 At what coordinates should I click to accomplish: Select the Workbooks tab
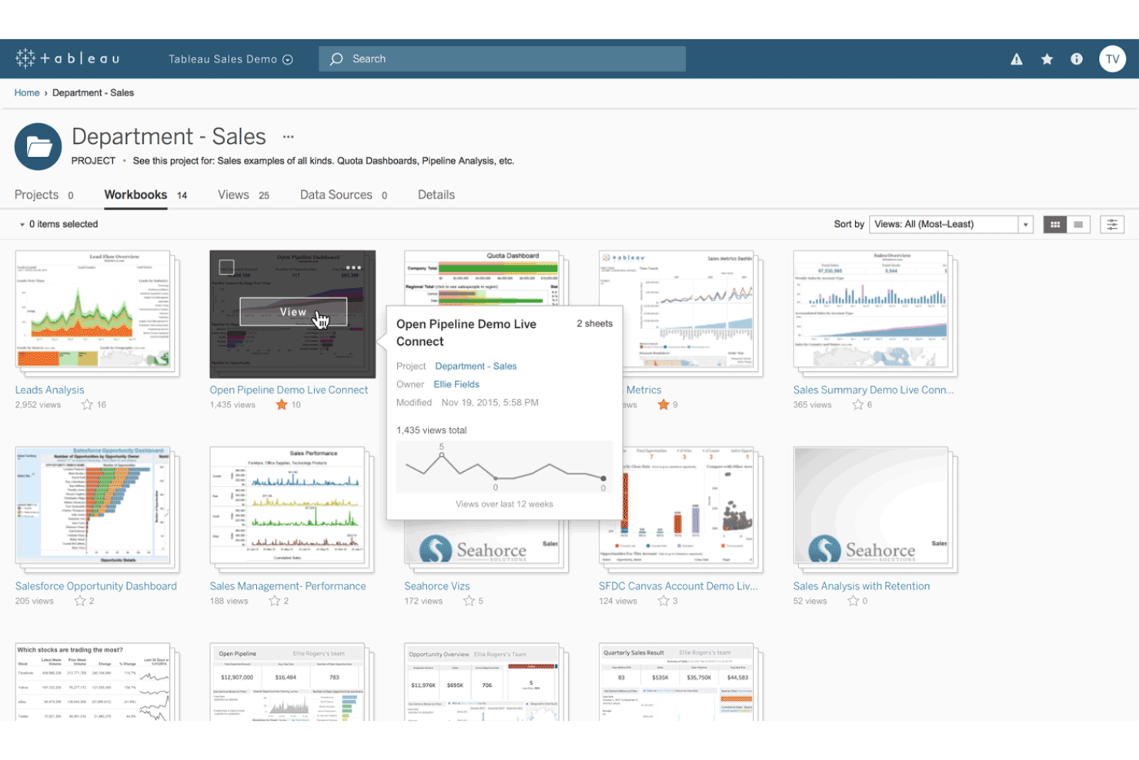coord(145,195)
